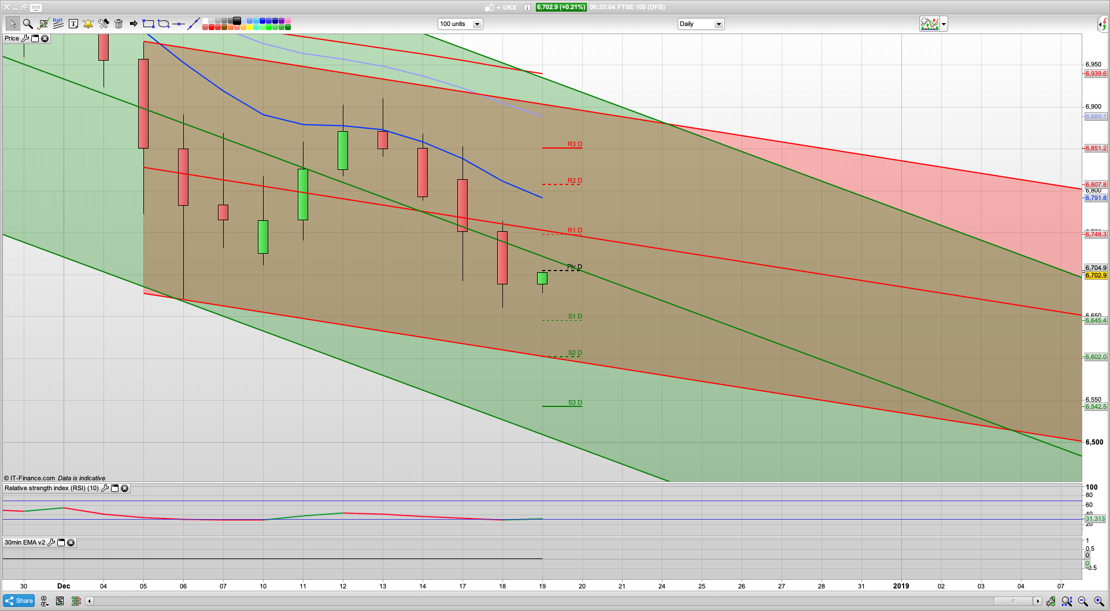Open the alerts bell tool
The width and height of the screenshot is (1110, 611).
pyautogui.click(x=88, y=24)
